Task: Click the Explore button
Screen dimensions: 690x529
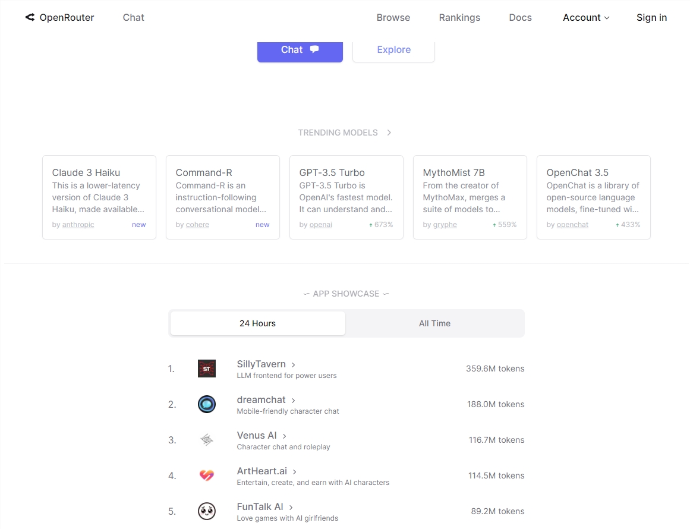Action: tap(394, 52)
